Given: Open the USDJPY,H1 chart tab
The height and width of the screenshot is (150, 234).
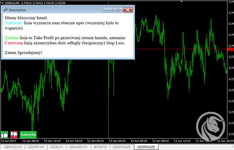Looking at the screenshot, I should click(36, 147).
